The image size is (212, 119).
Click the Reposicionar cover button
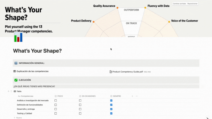pyautogui.click(x=192, y=4)
